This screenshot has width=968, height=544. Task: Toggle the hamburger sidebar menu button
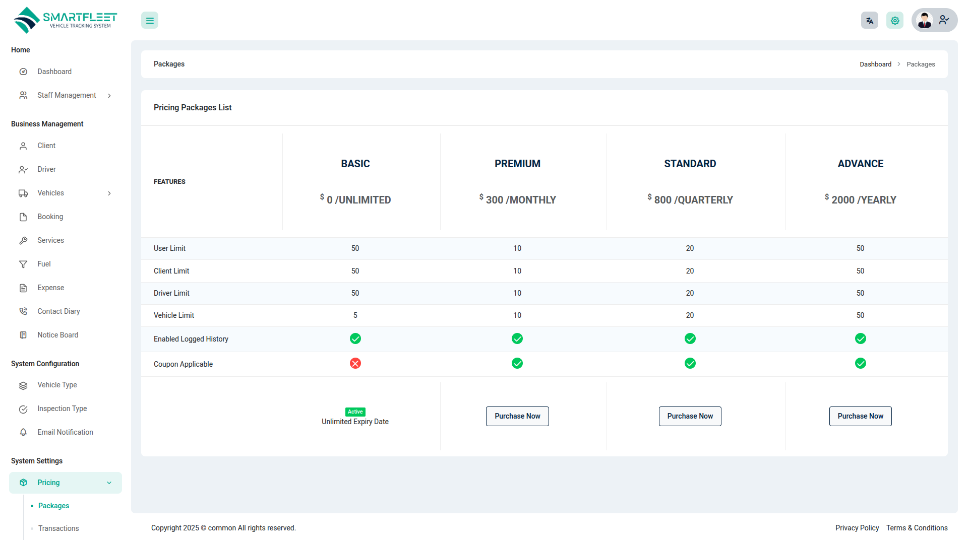pyautogui.click(x=149, y=21)
